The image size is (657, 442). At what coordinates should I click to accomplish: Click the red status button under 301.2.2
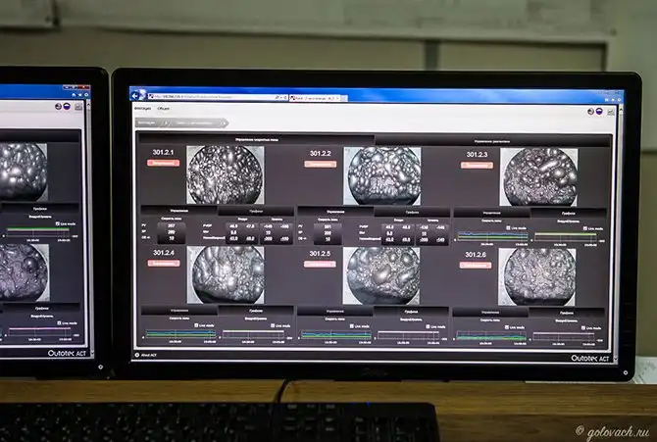click(x=320, y=165)
